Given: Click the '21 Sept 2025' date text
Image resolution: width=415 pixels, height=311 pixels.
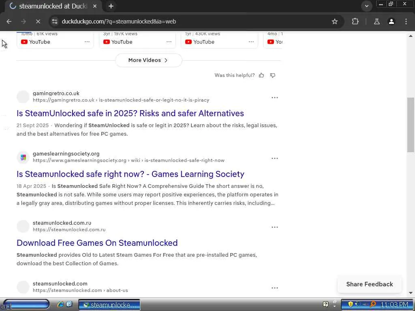Looking at the screenshot, I should click(x=32, y=126).
